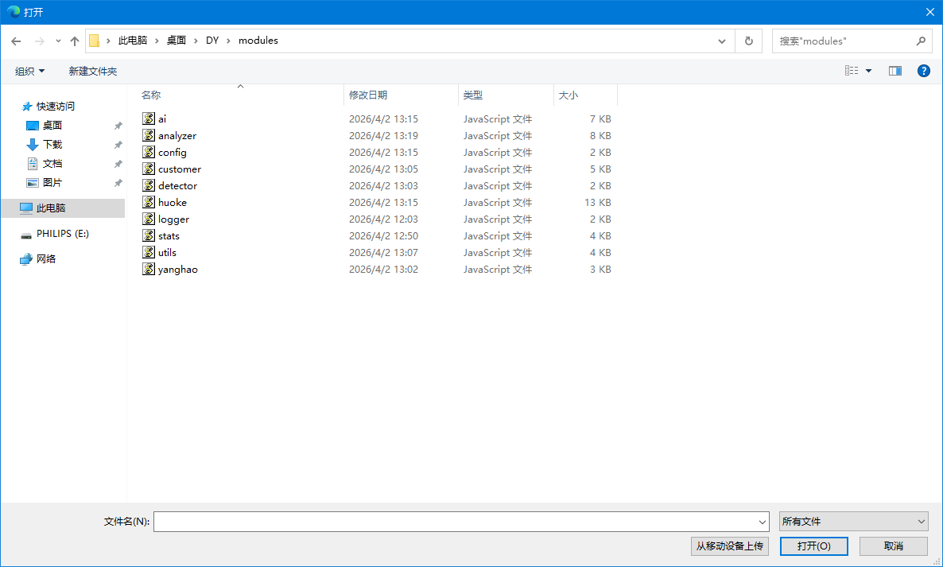This screenshot has width=943, height=567.
Task: Toggle the preview pane icon
Action: 895,71
